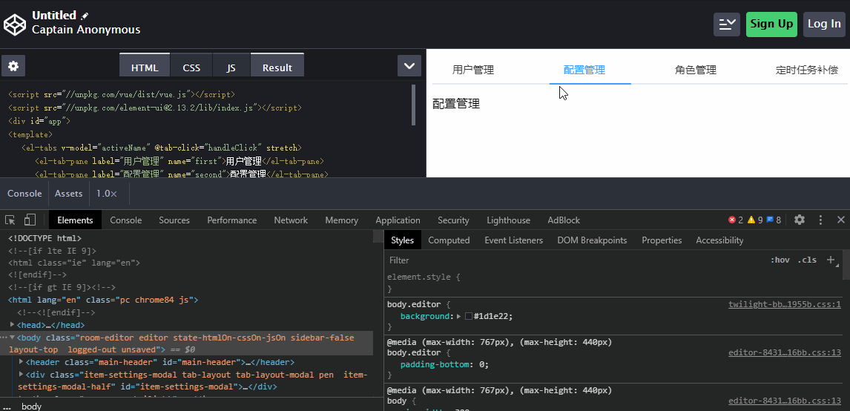The width and height of the screenshot is (850, 411).
Task: Click the Log In button
Action: (824, 24)
